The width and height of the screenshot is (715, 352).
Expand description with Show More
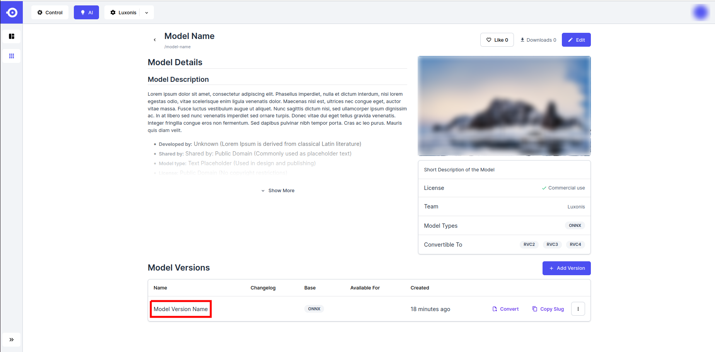click(278, 191)
